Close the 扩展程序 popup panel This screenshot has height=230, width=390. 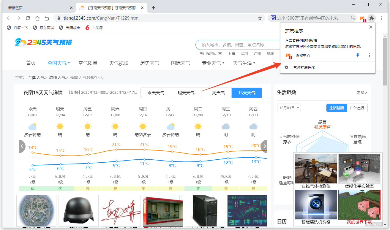(370, 27)
